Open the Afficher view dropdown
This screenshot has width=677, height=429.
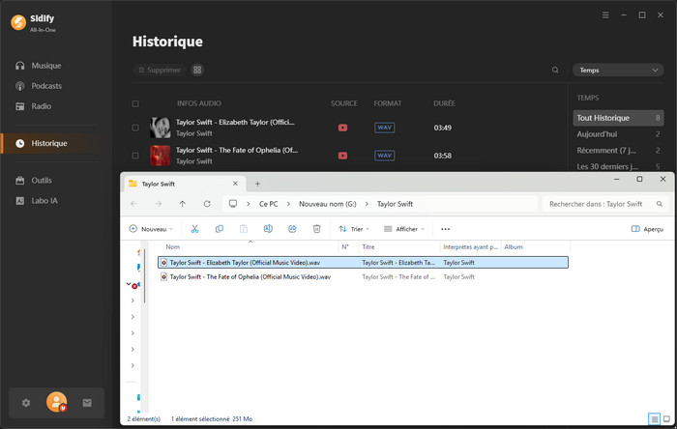(x=404, y=229)
